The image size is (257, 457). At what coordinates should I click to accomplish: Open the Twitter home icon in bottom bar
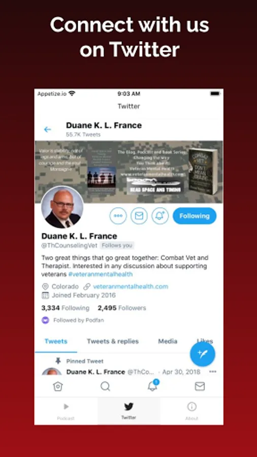click(58, 386)
